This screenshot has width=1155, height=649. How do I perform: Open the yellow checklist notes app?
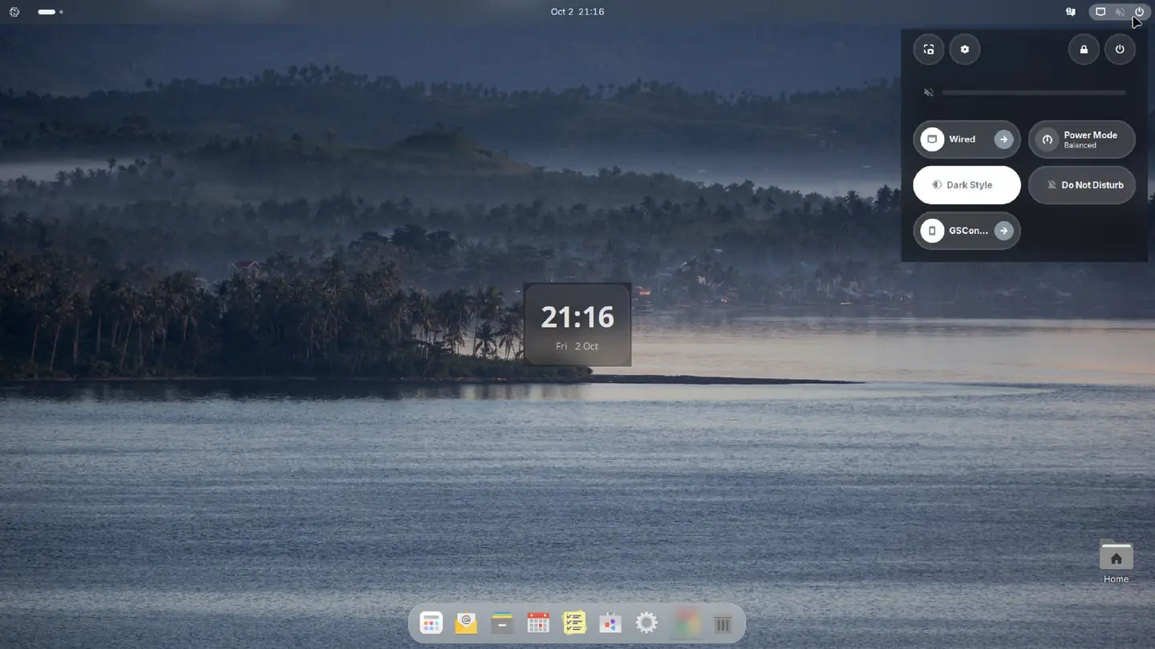coord(574,623)
